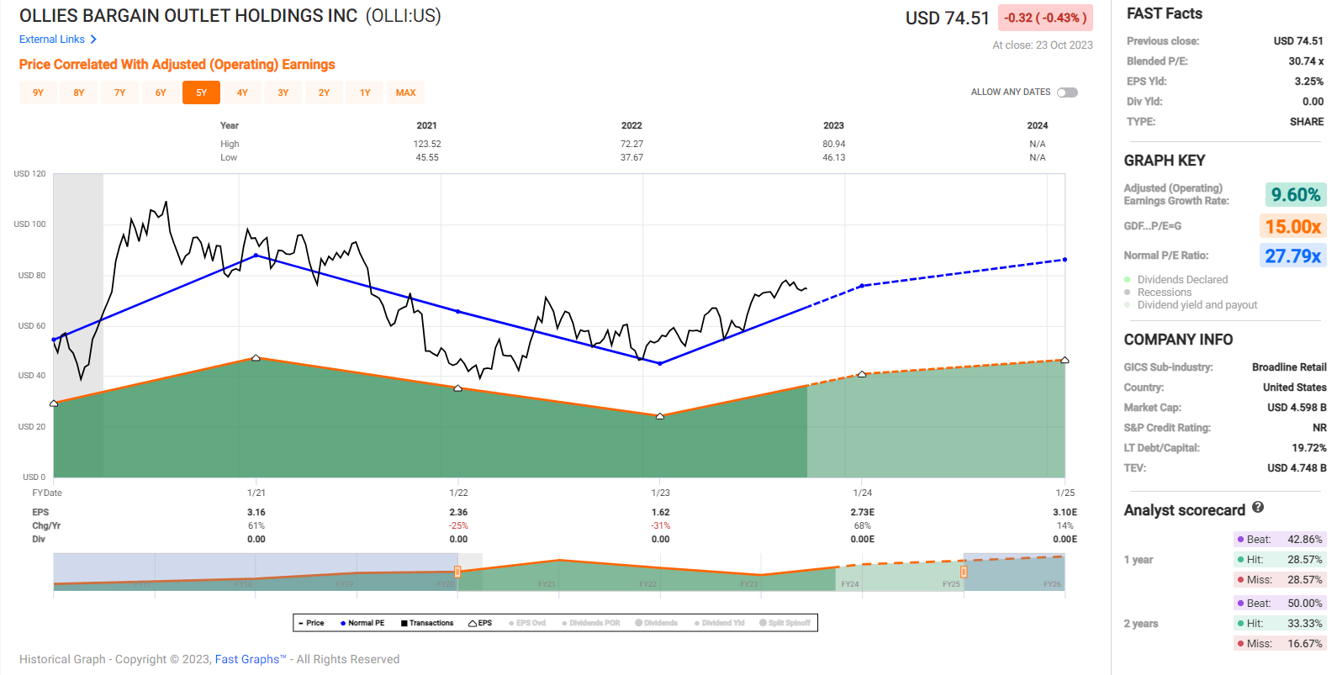Toggle Dividend yield and payout key
The image size is (1337, 675).
click(1191, 305)
